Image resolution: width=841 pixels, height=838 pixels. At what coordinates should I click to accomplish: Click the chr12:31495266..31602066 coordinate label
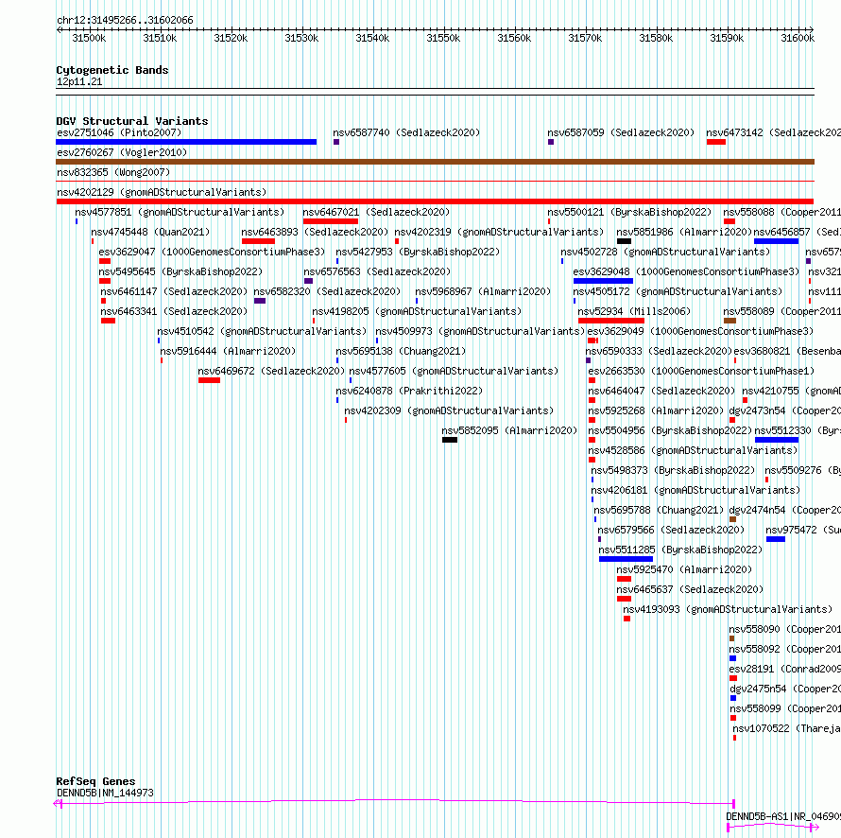coord(125,21)
